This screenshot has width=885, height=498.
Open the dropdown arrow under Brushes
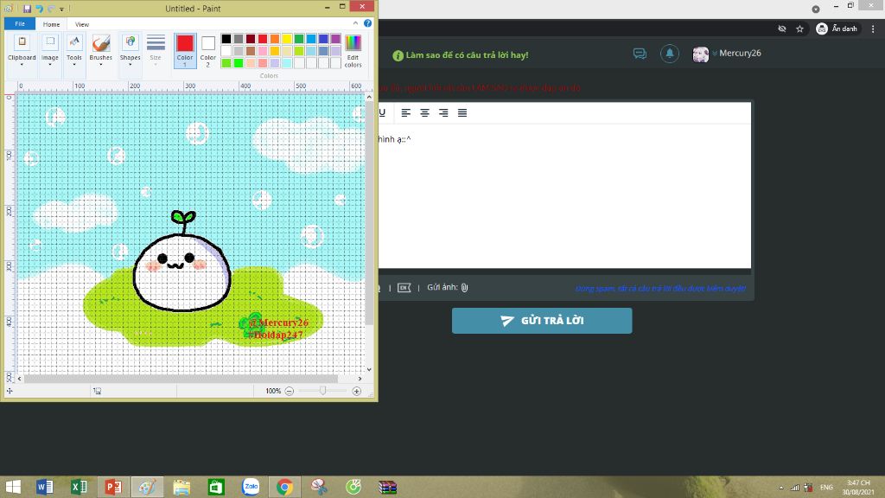pos(101,64)
